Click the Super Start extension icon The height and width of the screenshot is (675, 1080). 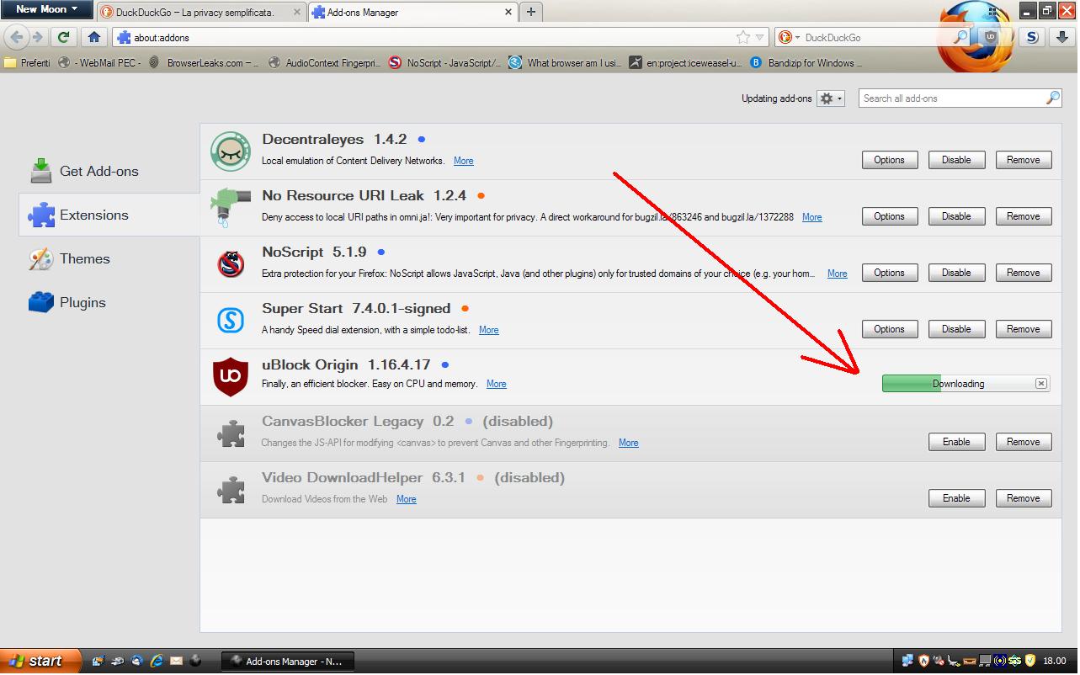(x=230, y=320)
